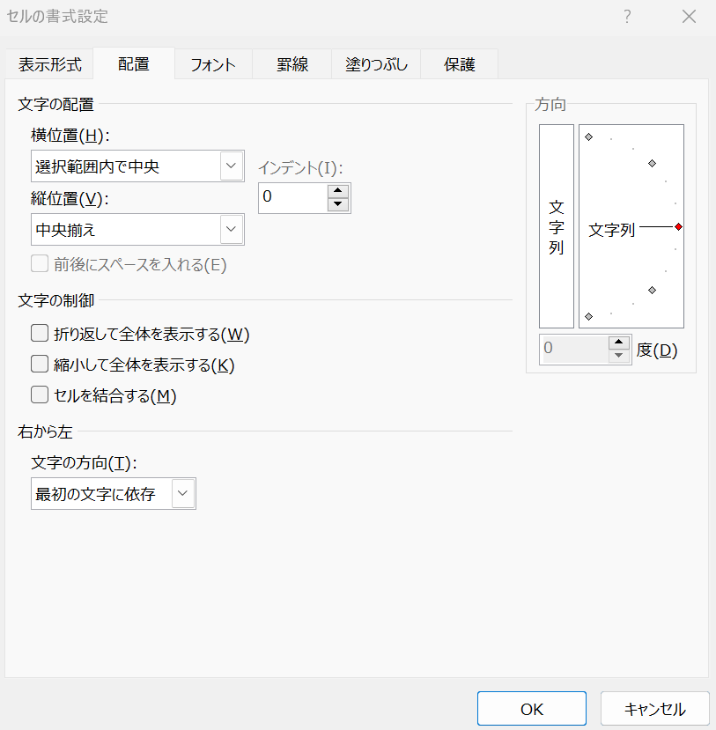Click the インデント number field
This screenshot has width=716, height=730.
292,198
